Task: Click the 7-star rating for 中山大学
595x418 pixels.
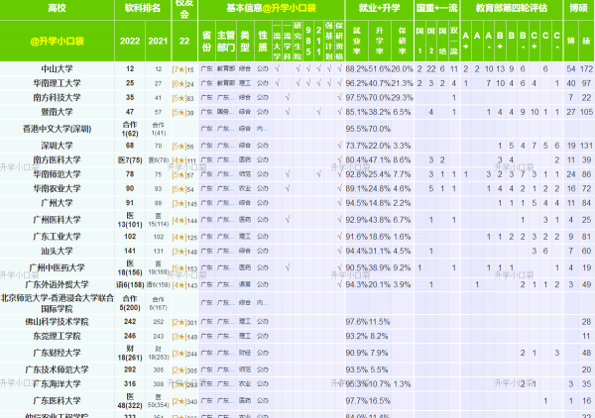Action: [x=182, y=68]
